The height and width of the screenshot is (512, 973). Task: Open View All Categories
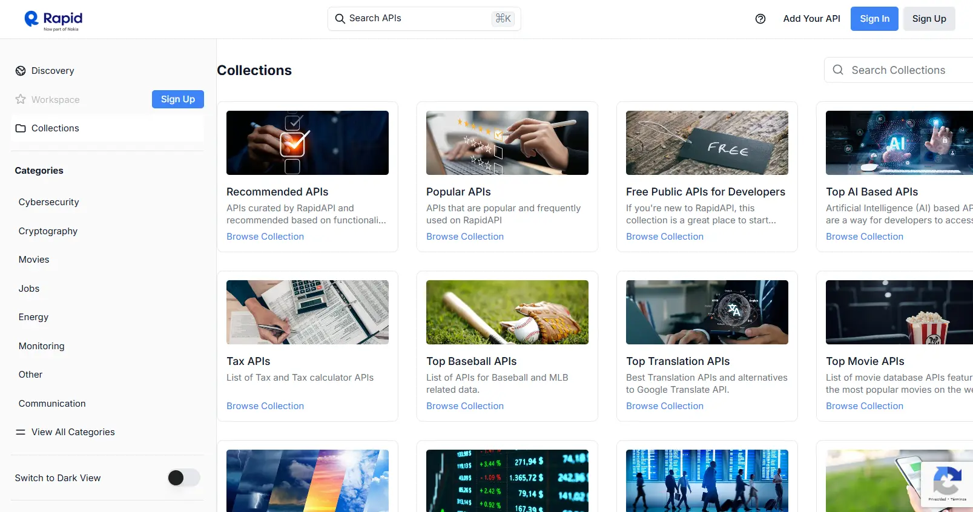coord(73,432)
